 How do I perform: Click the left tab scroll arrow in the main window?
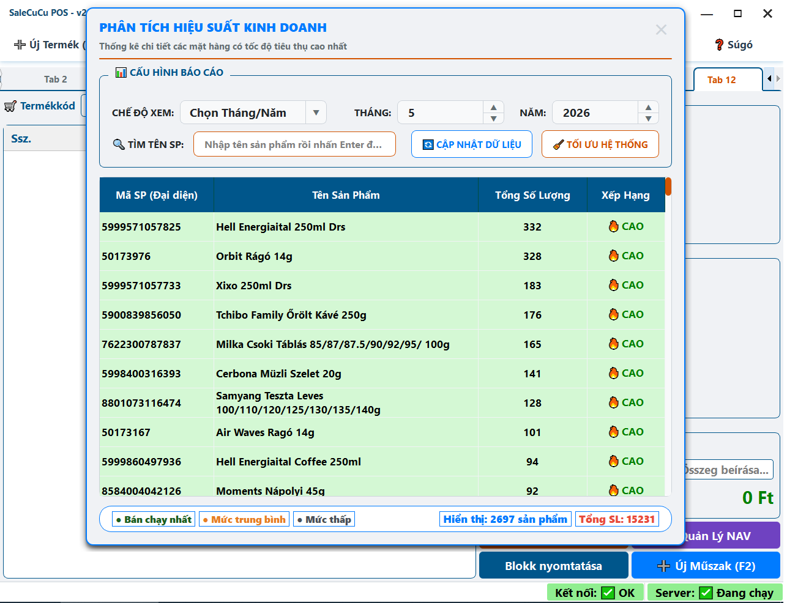pyautogui.click(x=769, y=79)
